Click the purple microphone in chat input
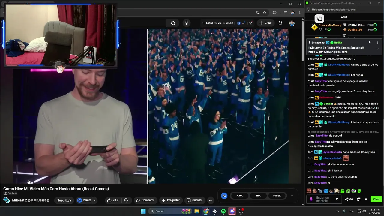Image resolution: width=384 pixels, height=216 pixels. pos(311,199)
